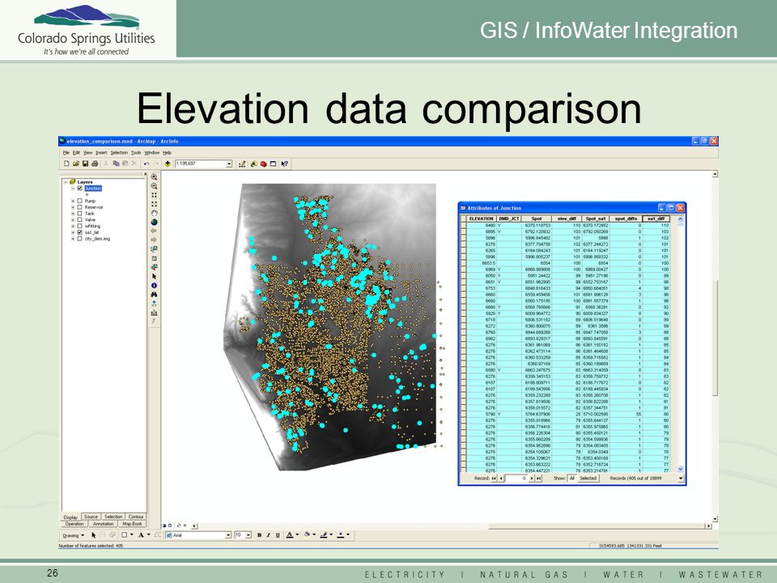
Task: Uncheck the sa1_lat layer checkbox
Action: (x=80, y=232)
